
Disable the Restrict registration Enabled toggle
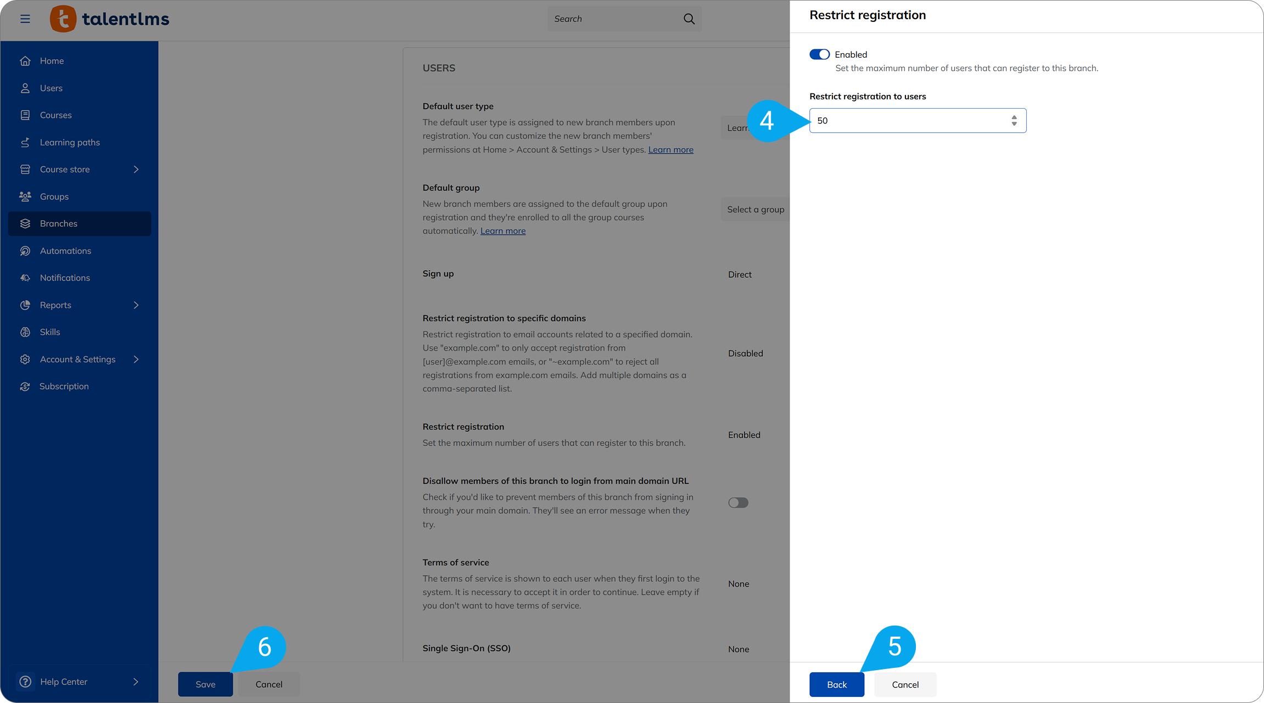point(819,54)
